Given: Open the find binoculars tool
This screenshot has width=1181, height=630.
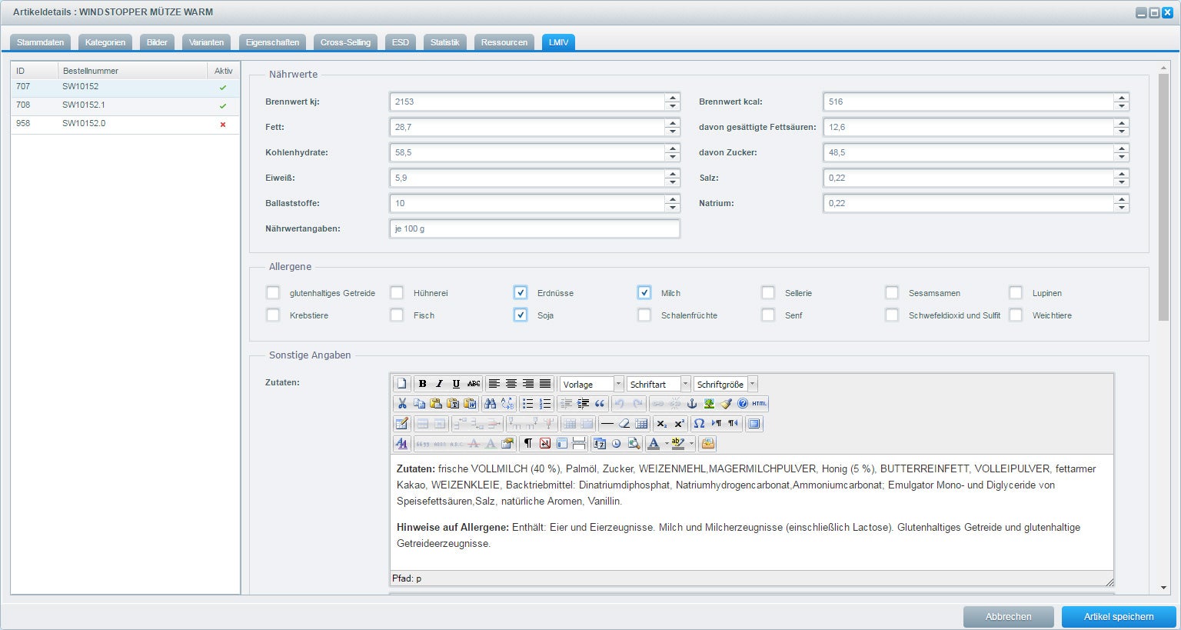Looking at the screenshot, I should pos(490,404).
